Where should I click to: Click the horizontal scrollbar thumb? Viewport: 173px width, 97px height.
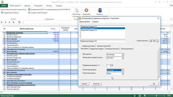(16, 92)
